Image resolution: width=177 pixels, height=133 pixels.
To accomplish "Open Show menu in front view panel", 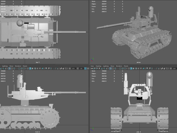I will [11, 66].
